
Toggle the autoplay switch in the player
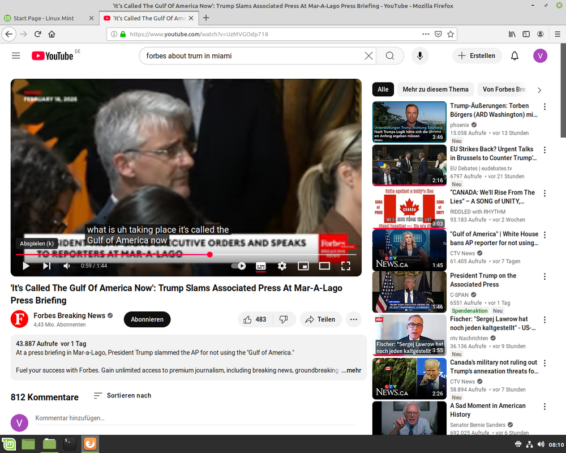[239, 266]
